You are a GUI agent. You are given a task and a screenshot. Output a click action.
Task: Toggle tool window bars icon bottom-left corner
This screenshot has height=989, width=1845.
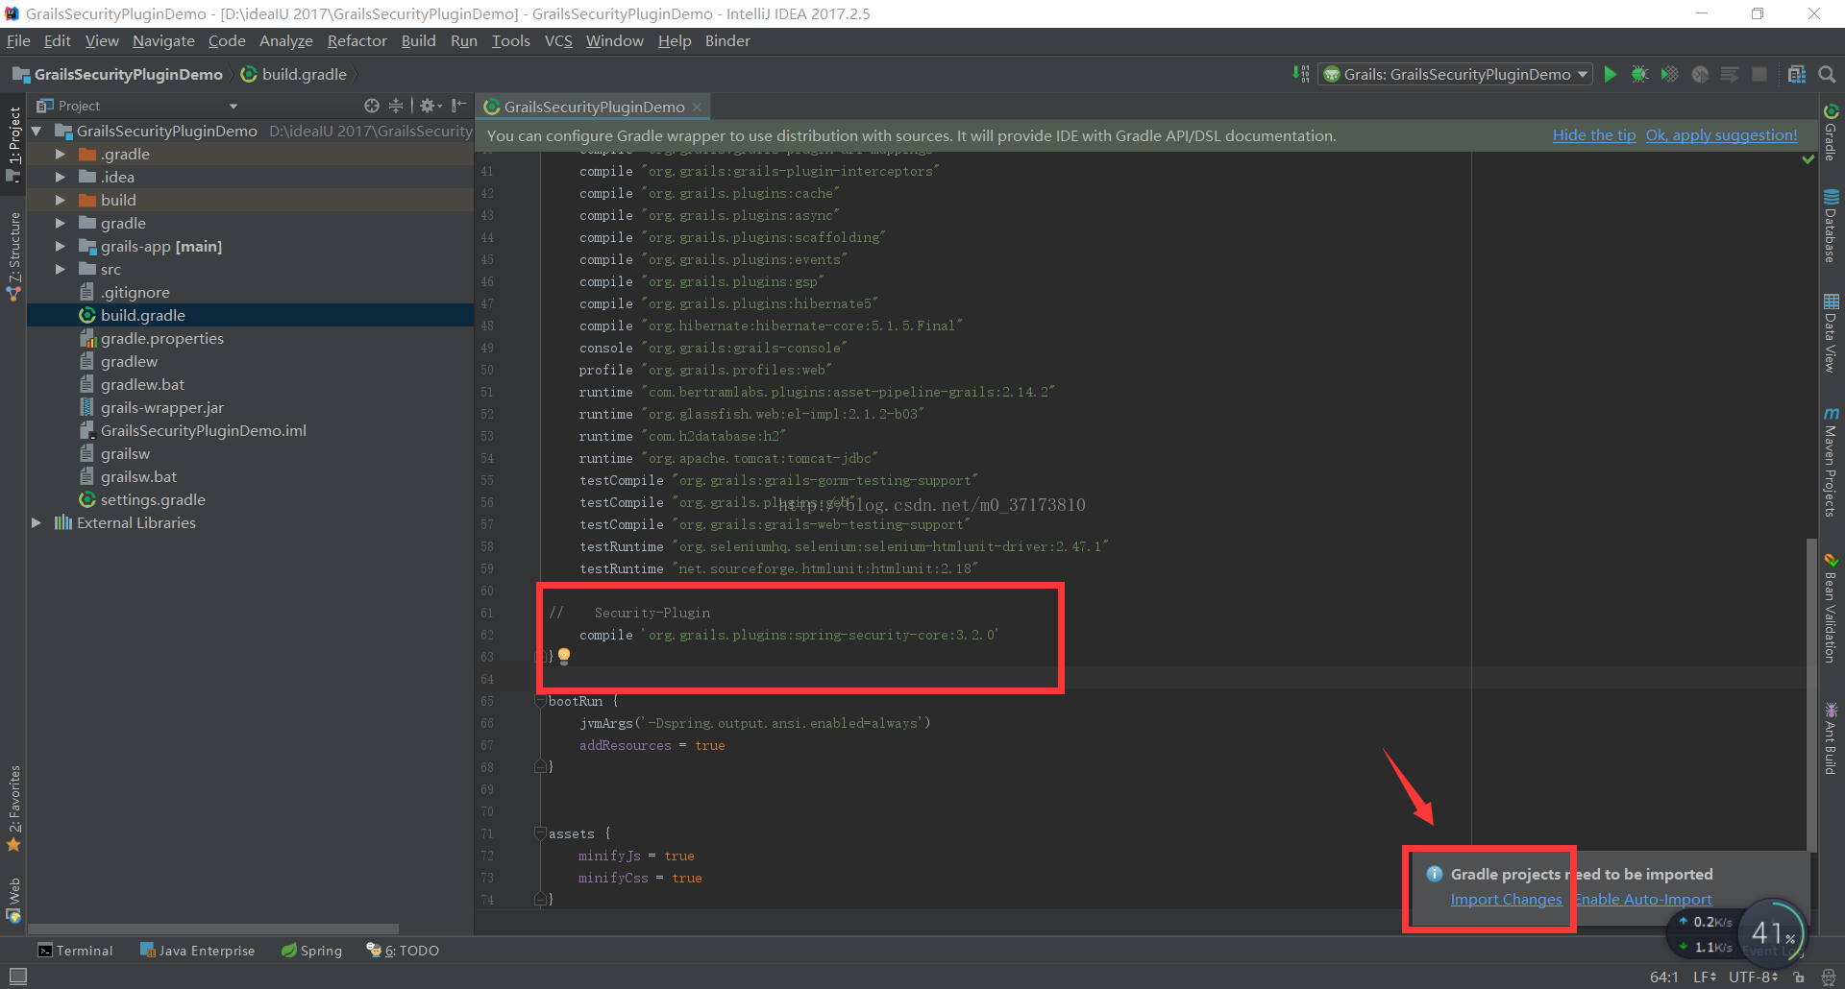pyautogui.click(x=17, y=977)
